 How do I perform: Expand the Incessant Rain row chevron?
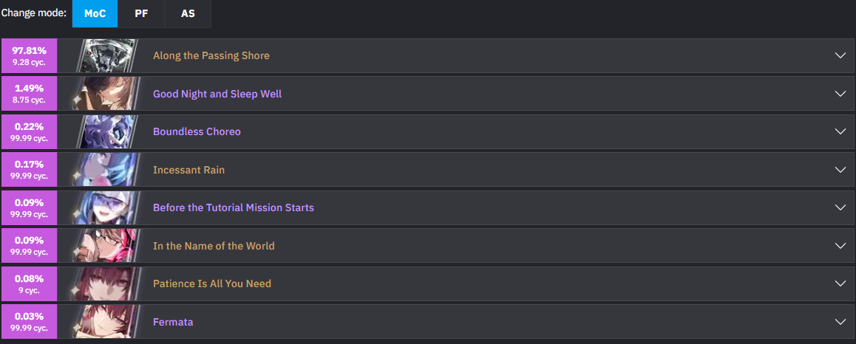point(840,170)
